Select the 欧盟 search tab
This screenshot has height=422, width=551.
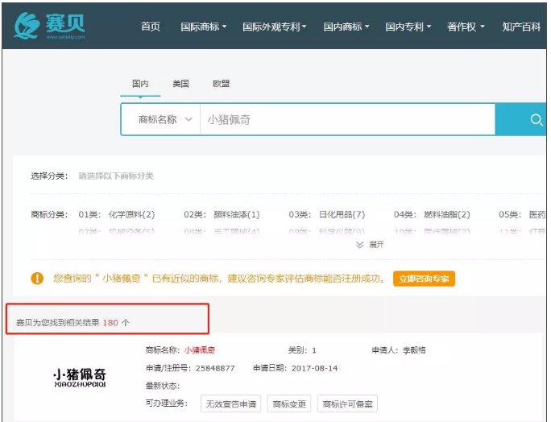[221, 84]
